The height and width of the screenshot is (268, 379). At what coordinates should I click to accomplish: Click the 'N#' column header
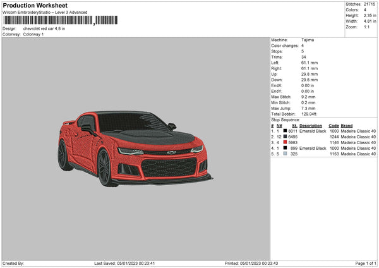(x=279, y=126)
